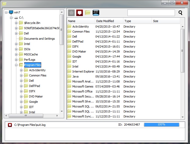Expand the IDT subfolder node in tree

click(x=21, y=107)
